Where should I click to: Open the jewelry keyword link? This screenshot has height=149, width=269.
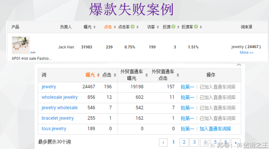[x=49, y=87]
